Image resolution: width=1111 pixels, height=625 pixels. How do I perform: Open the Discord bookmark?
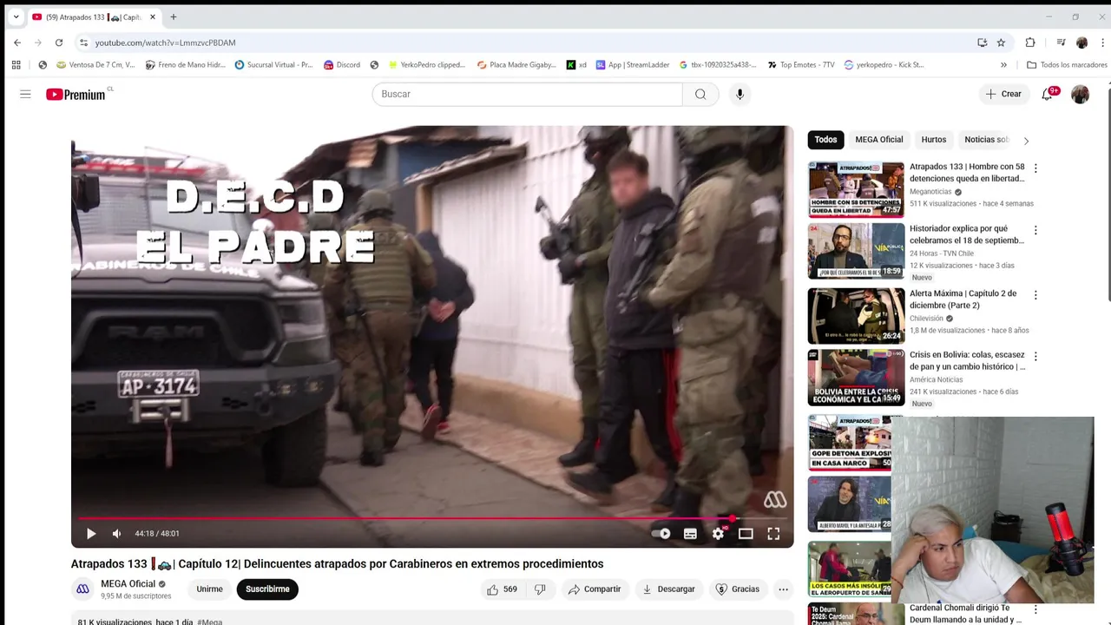[x=341, y=64]
